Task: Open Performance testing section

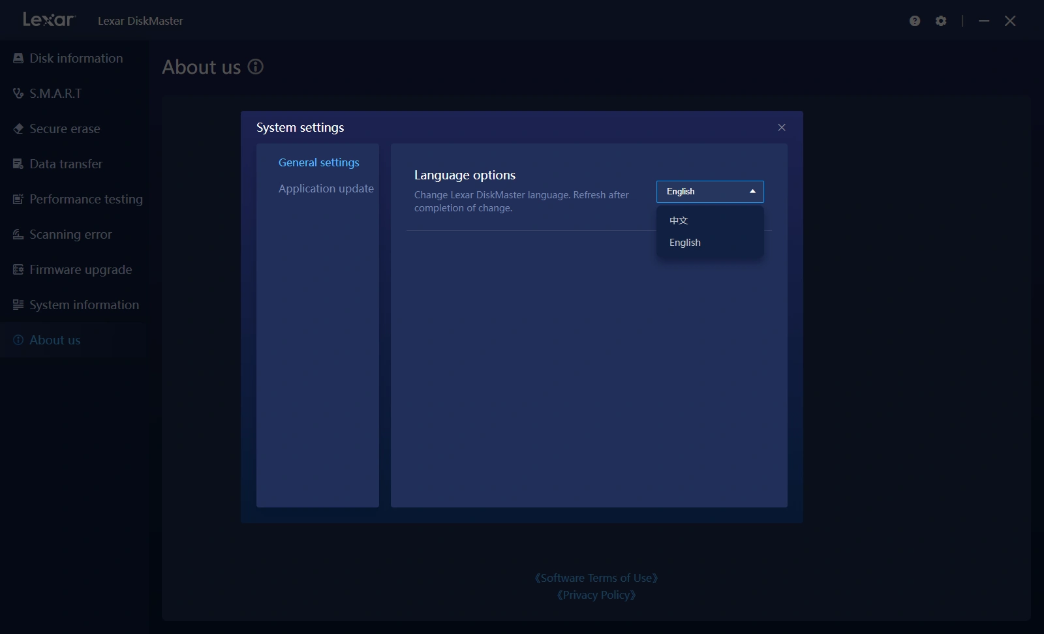Action: [x=85, y=199]
